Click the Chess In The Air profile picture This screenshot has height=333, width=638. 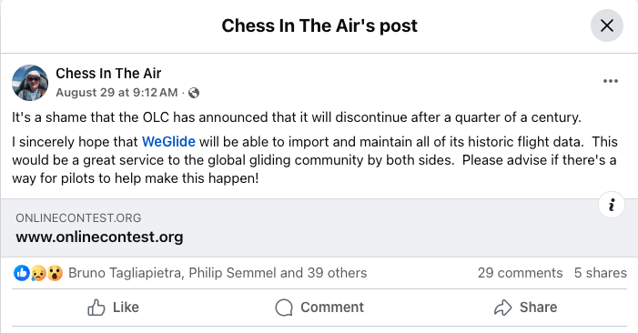click(30, 83)
